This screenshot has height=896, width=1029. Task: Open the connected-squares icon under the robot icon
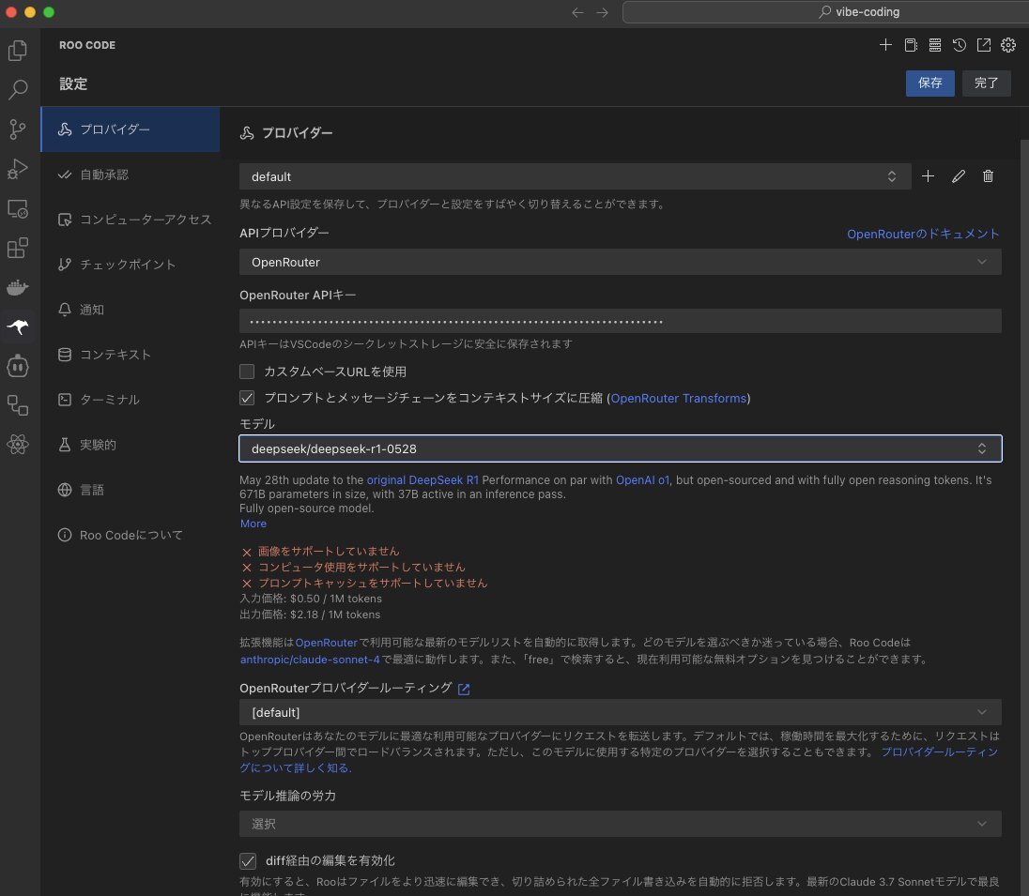[x=18, y=404]
